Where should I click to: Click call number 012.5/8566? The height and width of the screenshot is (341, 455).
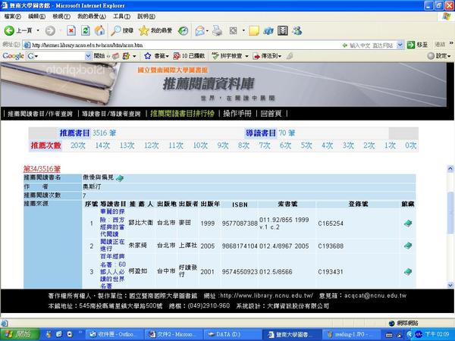click(276, 272)
